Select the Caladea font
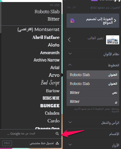The image size is (121, 149). coord(52,113)
